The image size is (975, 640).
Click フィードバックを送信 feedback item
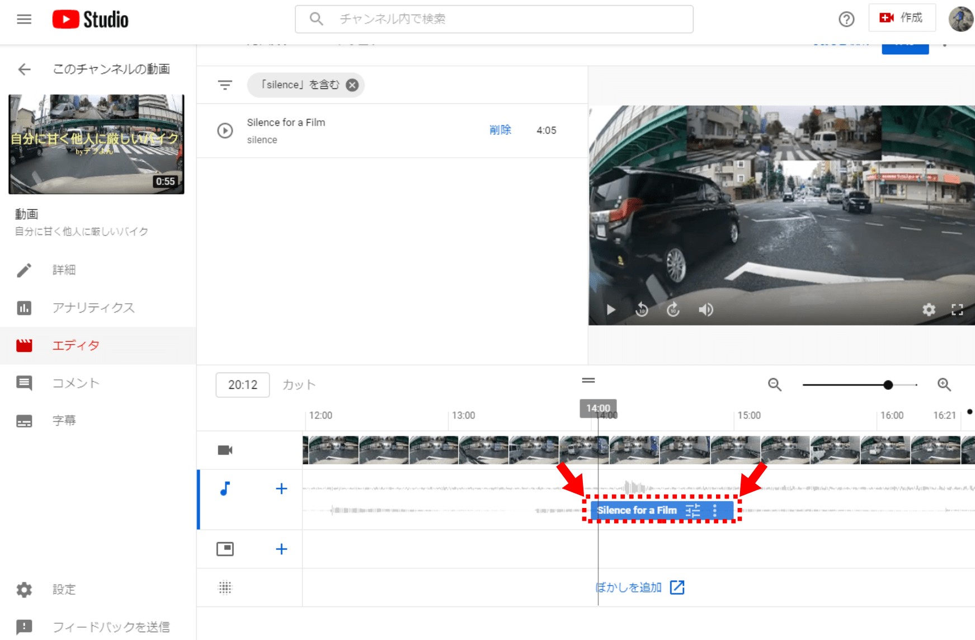[98, 627]
